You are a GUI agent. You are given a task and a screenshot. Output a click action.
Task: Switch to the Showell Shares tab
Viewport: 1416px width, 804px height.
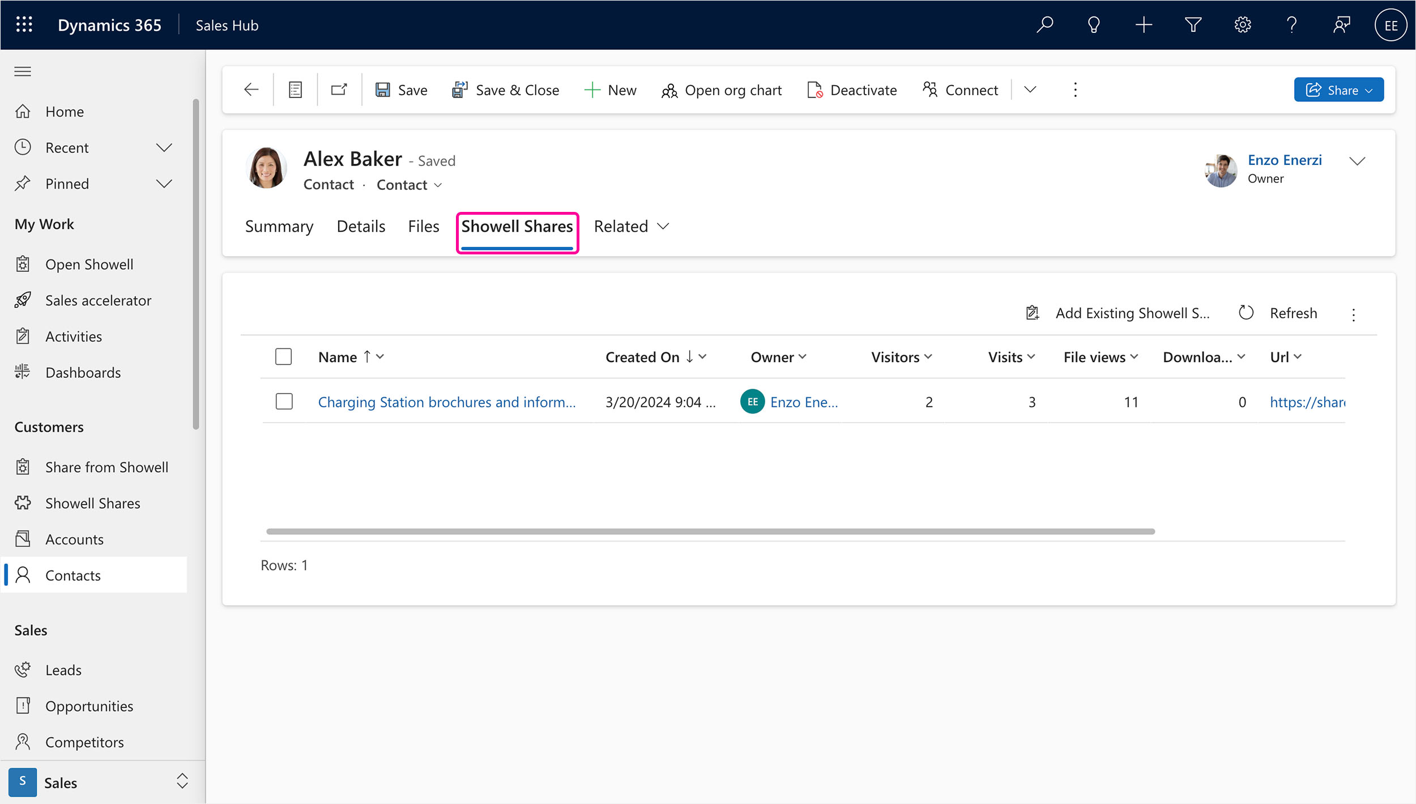(517, 226)
